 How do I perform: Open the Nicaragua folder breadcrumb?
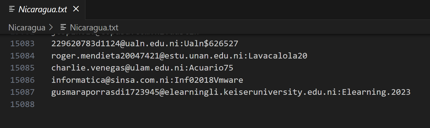(x=27, y=27)
